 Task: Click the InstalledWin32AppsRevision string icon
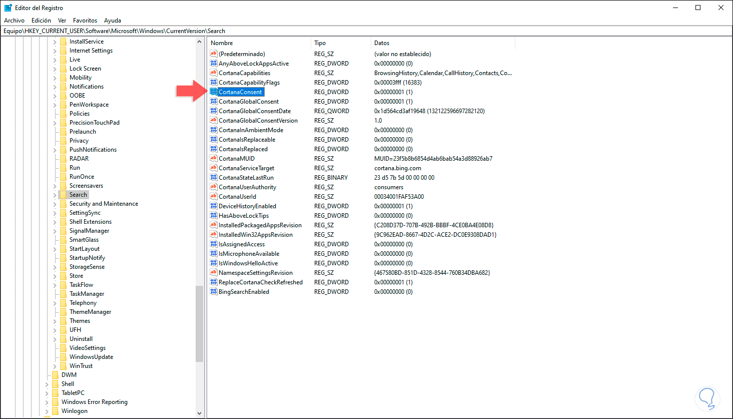(x=214, y=235)
